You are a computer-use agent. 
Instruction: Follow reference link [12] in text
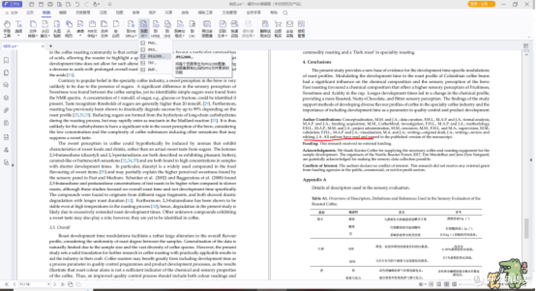coord(129,200)
